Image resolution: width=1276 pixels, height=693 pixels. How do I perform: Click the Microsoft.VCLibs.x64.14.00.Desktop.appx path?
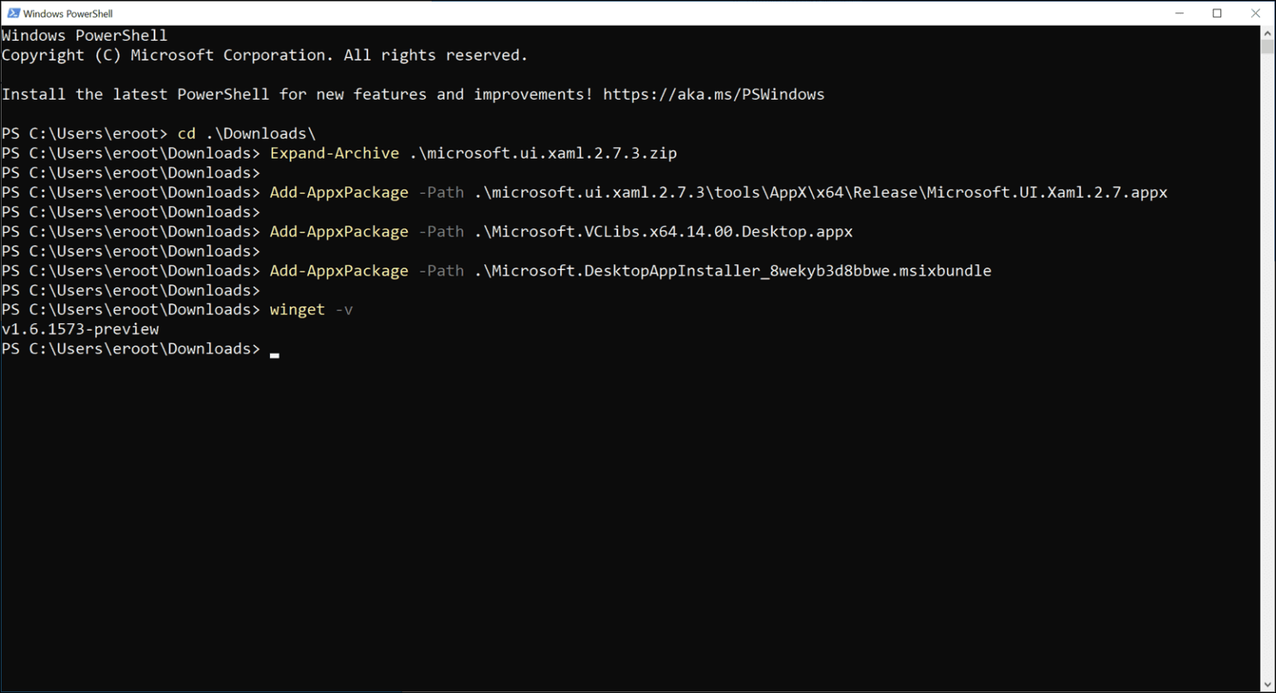[664, 232]
